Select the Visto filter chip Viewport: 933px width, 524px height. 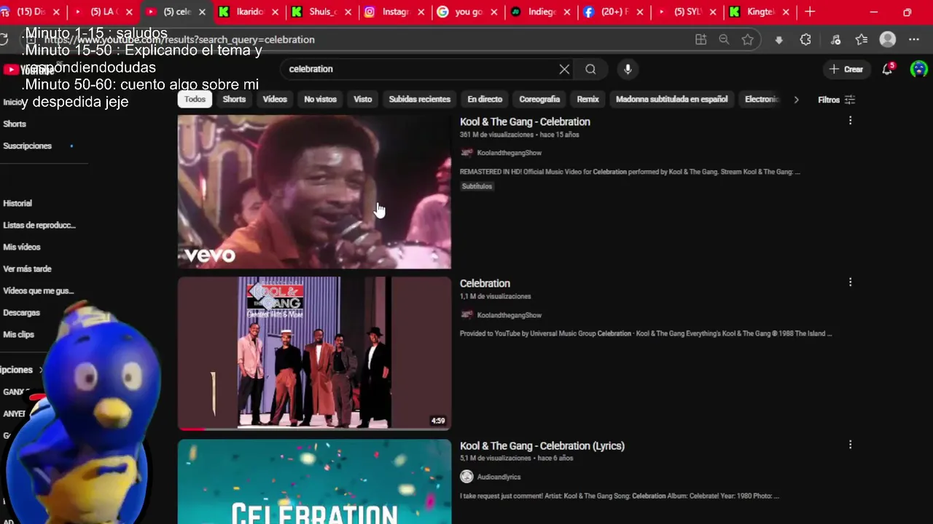(x=362, y=99)
